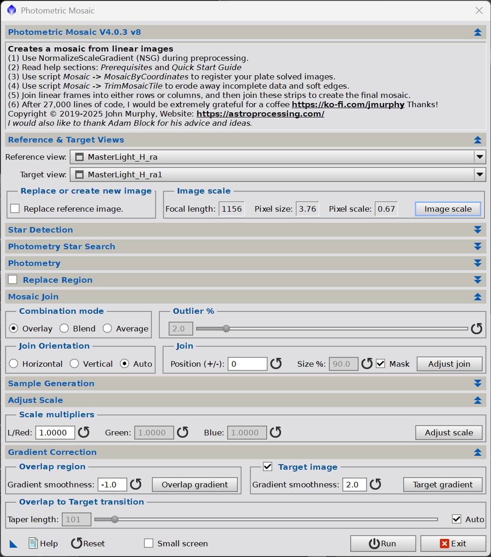This screenshot has height=557, width=491.
Task: Run the Photometric Mosaic script
Action: point(383,544)
